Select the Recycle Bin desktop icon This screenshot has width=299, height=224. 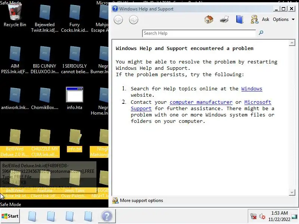[x=15, y=15]
